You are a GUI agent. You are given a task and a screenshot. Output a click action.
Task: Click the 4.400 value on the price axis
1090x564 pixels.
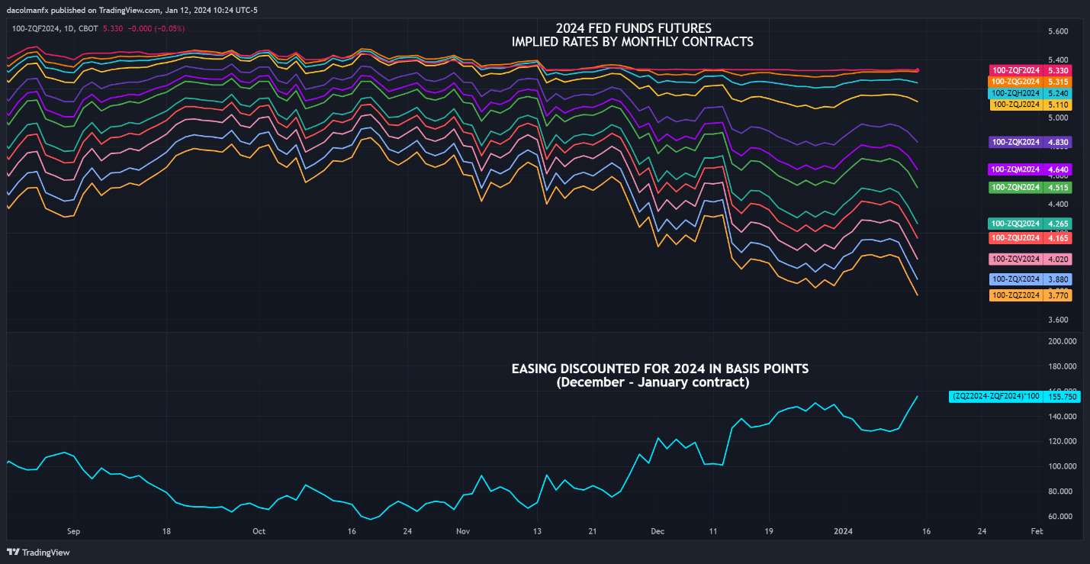point(1056,205)
